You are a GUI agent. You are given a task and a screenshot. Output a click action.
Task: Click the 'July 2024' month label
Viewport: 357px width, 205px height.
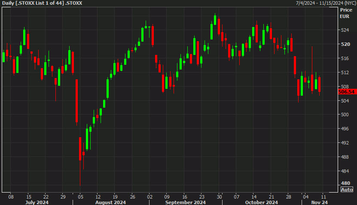[37, 202]
